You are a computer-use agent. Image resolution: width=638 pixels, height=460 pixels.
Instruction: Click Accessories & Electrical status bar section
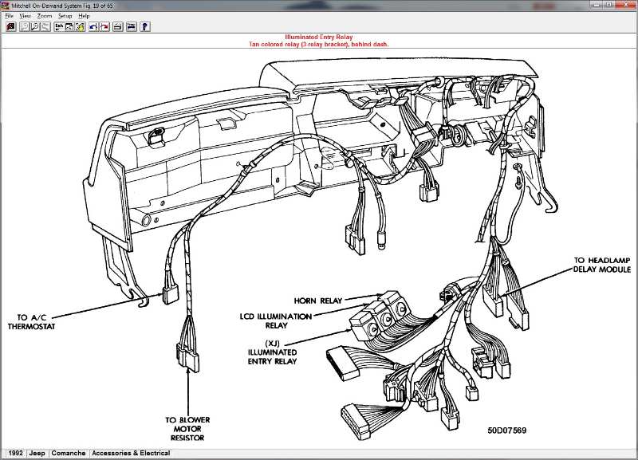(131, 454)
